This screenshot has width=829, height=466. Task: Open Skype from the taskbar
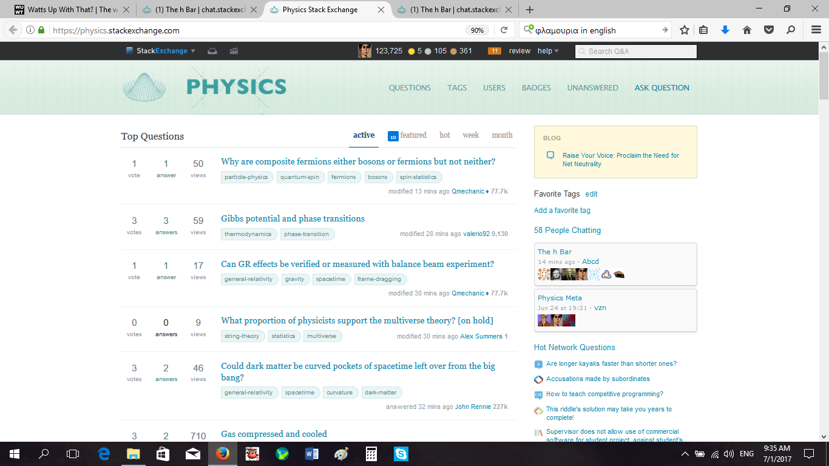tap(401, 453)
